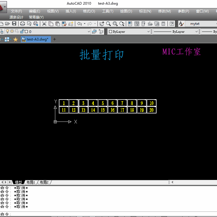Click the Redo arrow icon
This screenshot has height=217, width=217.
pyautogui.click(x=90, y=24)
